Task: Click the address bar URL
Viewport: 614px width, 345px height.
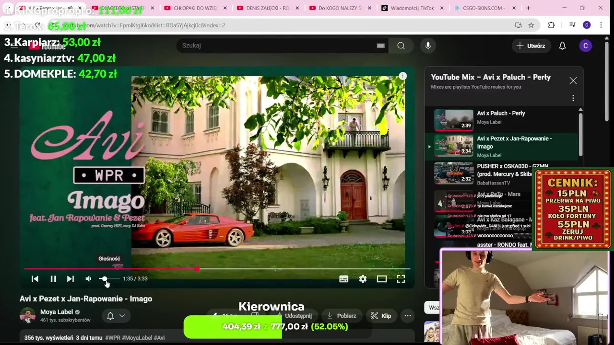Action: [x=144, y=25]
